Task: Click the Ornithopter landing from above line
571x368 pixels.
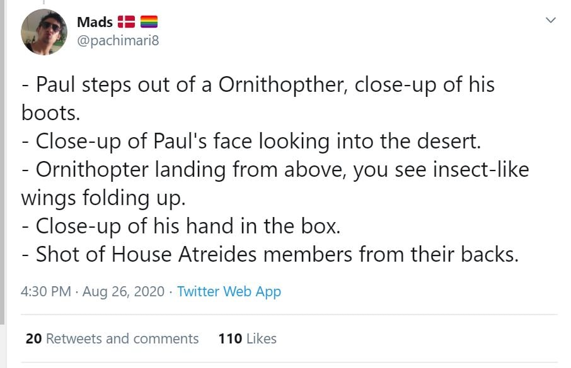Action: (x=275, y=170)
